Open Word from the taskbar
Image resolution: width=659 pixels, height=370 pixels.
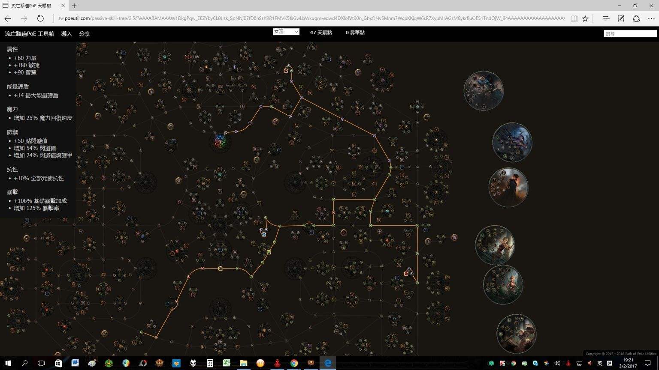75,363
